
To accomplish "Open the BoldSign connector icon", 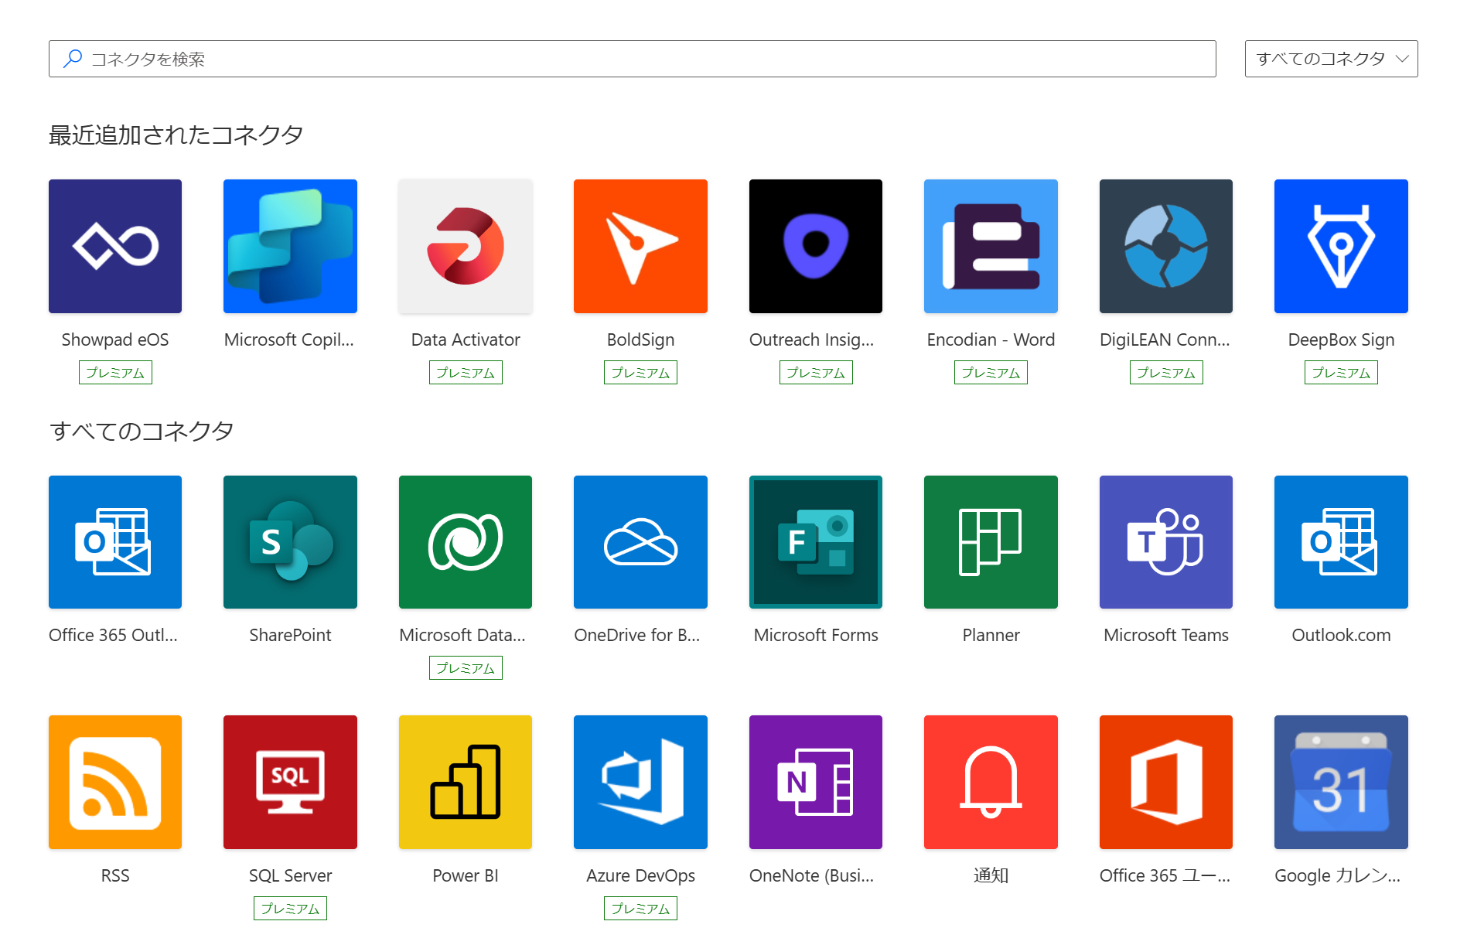I will pos(640,246).
